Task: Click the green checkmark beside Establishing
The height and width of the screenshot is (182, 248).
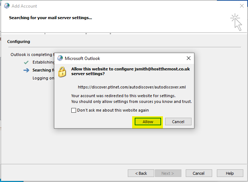Action: click(x=26, y=62)
